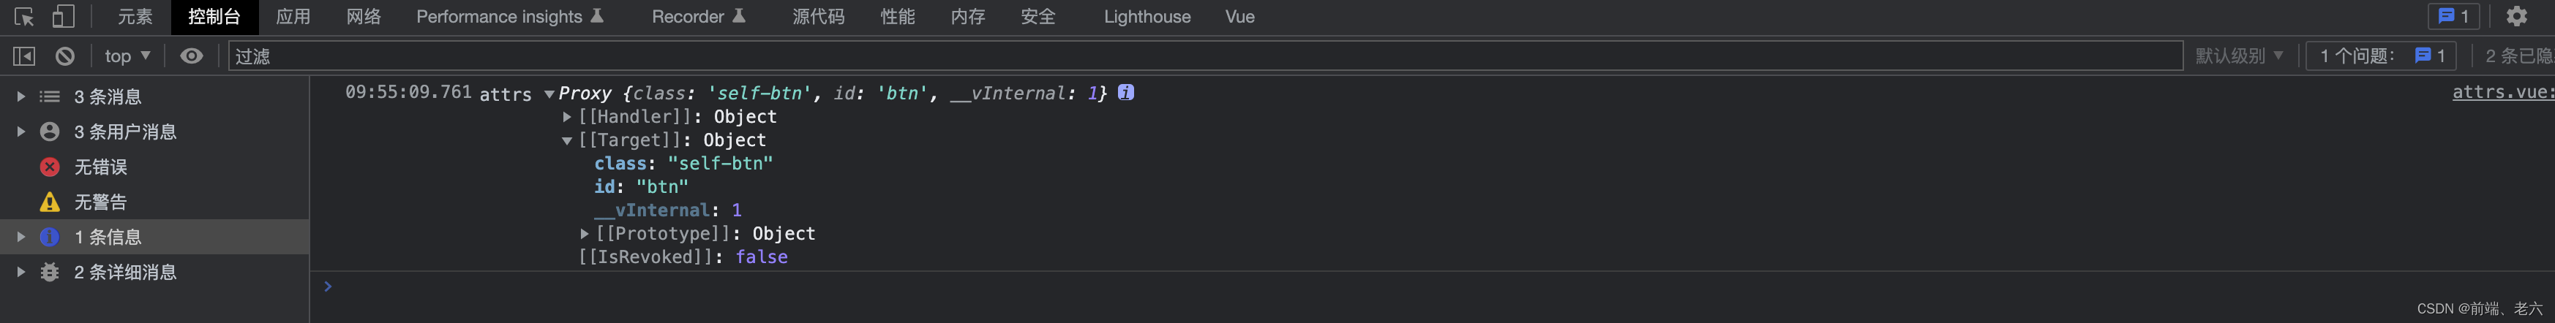This screenshot has height=323, width=2555.
Task: Click the clear console icon
Action: [x=64, y=56]
